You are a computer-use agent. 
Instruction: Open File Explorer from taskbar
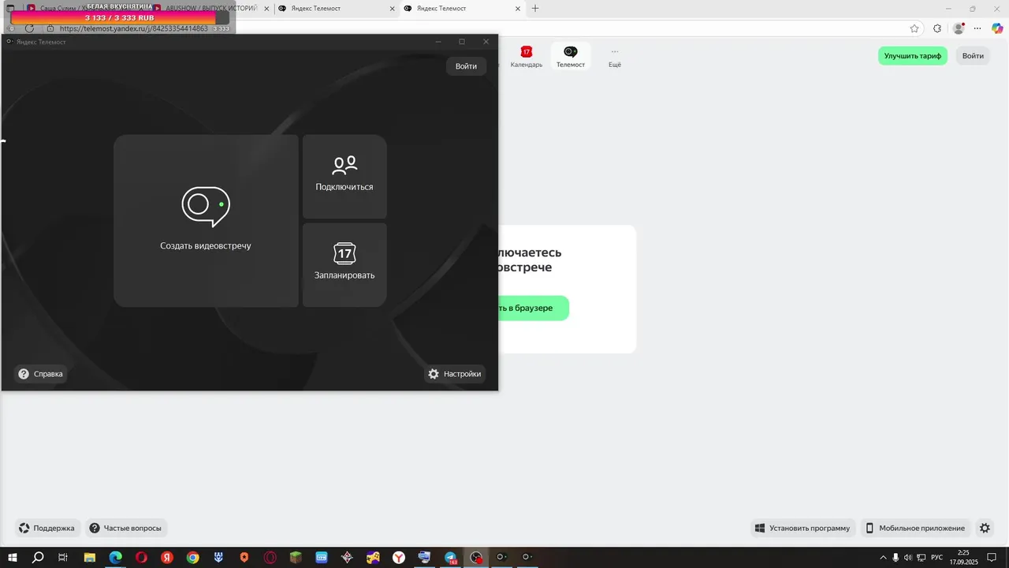90,558
